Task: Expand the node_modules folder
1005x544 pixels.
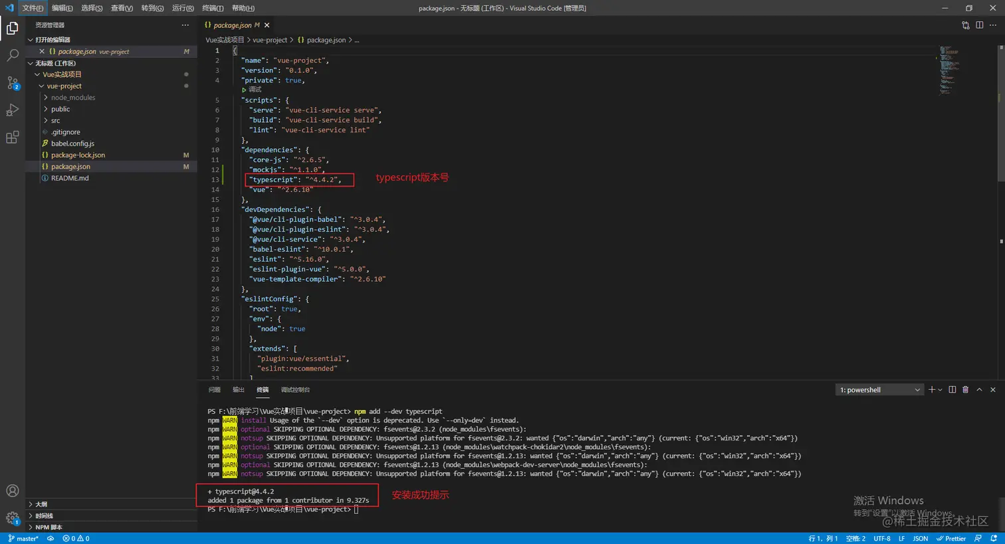Action: (73, 98)
